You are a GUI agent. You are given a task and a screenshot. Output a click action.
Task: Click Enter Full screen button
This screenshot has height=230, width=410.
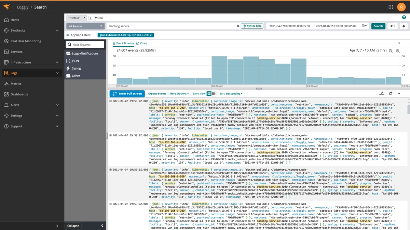pos(127,94)
